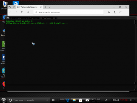Viewport: 137px width, 103px height.
Task: Switch to command prompt taskbar icon
Action: coord(93,100)
